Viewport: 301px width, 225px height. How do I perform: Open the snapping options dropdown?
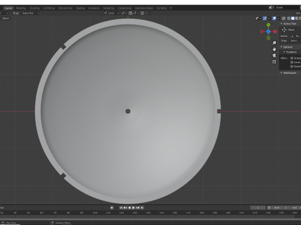[135, 13]
